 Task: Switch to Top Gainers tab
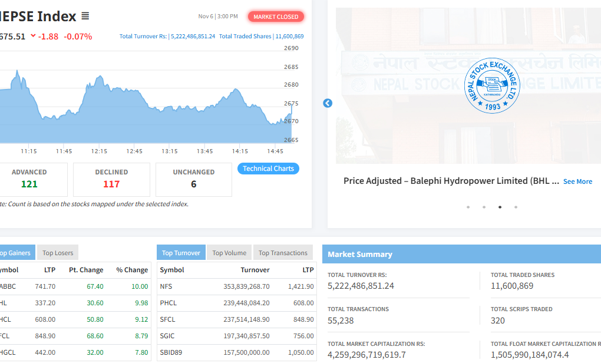[17, 253]
